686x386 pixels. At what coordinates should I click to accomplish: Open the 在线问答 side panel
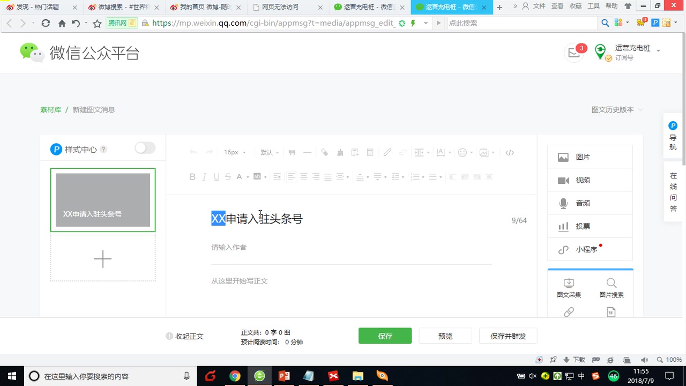point(673,192)
